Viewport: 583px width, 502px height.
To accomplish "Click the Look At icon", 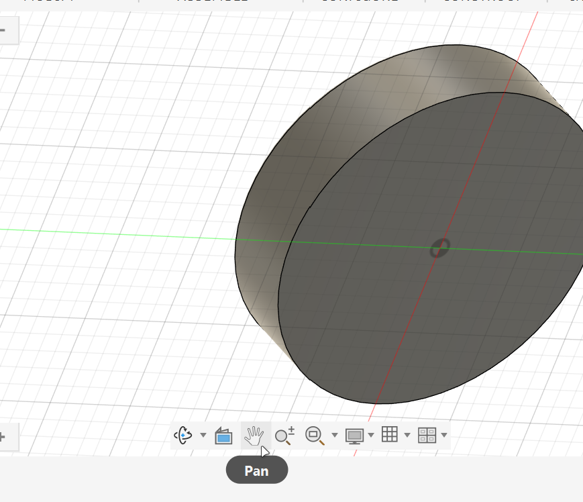I will [x=223, y=436].
